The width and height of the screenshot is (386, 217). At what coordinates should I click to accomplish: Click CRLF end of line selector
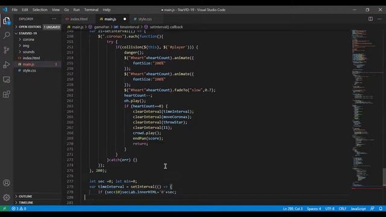pos(343,209)
